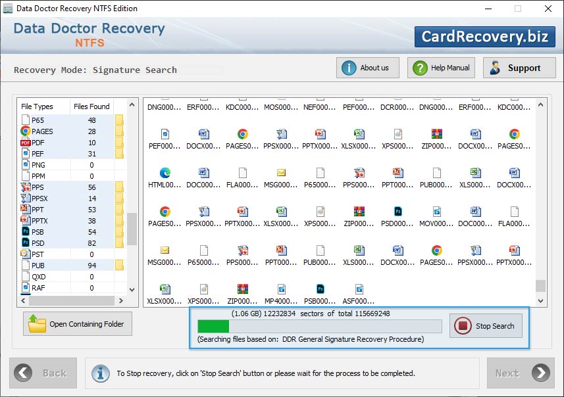Screen dimensions: 564x397
Task: Click the PDF files found count 10
Action: (91, 143)
